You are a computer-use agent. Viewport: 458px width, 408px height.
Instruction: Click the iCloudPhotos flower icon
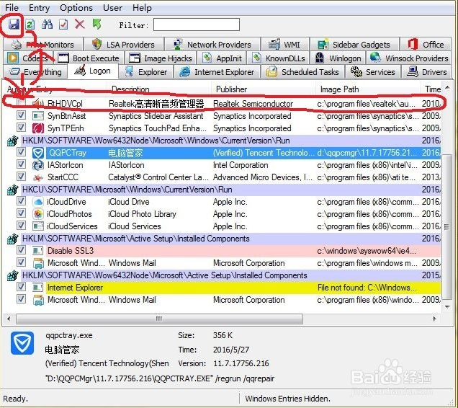[38, 214]
